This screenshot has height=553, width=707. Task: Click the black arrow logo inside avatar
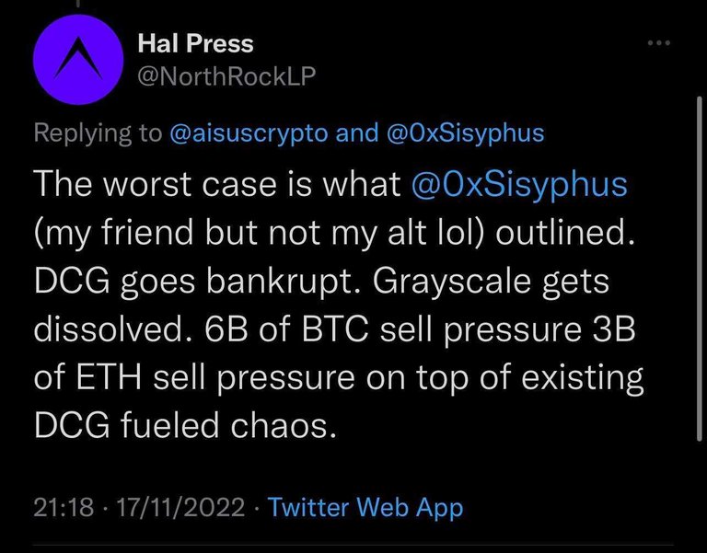coord(78,58)
